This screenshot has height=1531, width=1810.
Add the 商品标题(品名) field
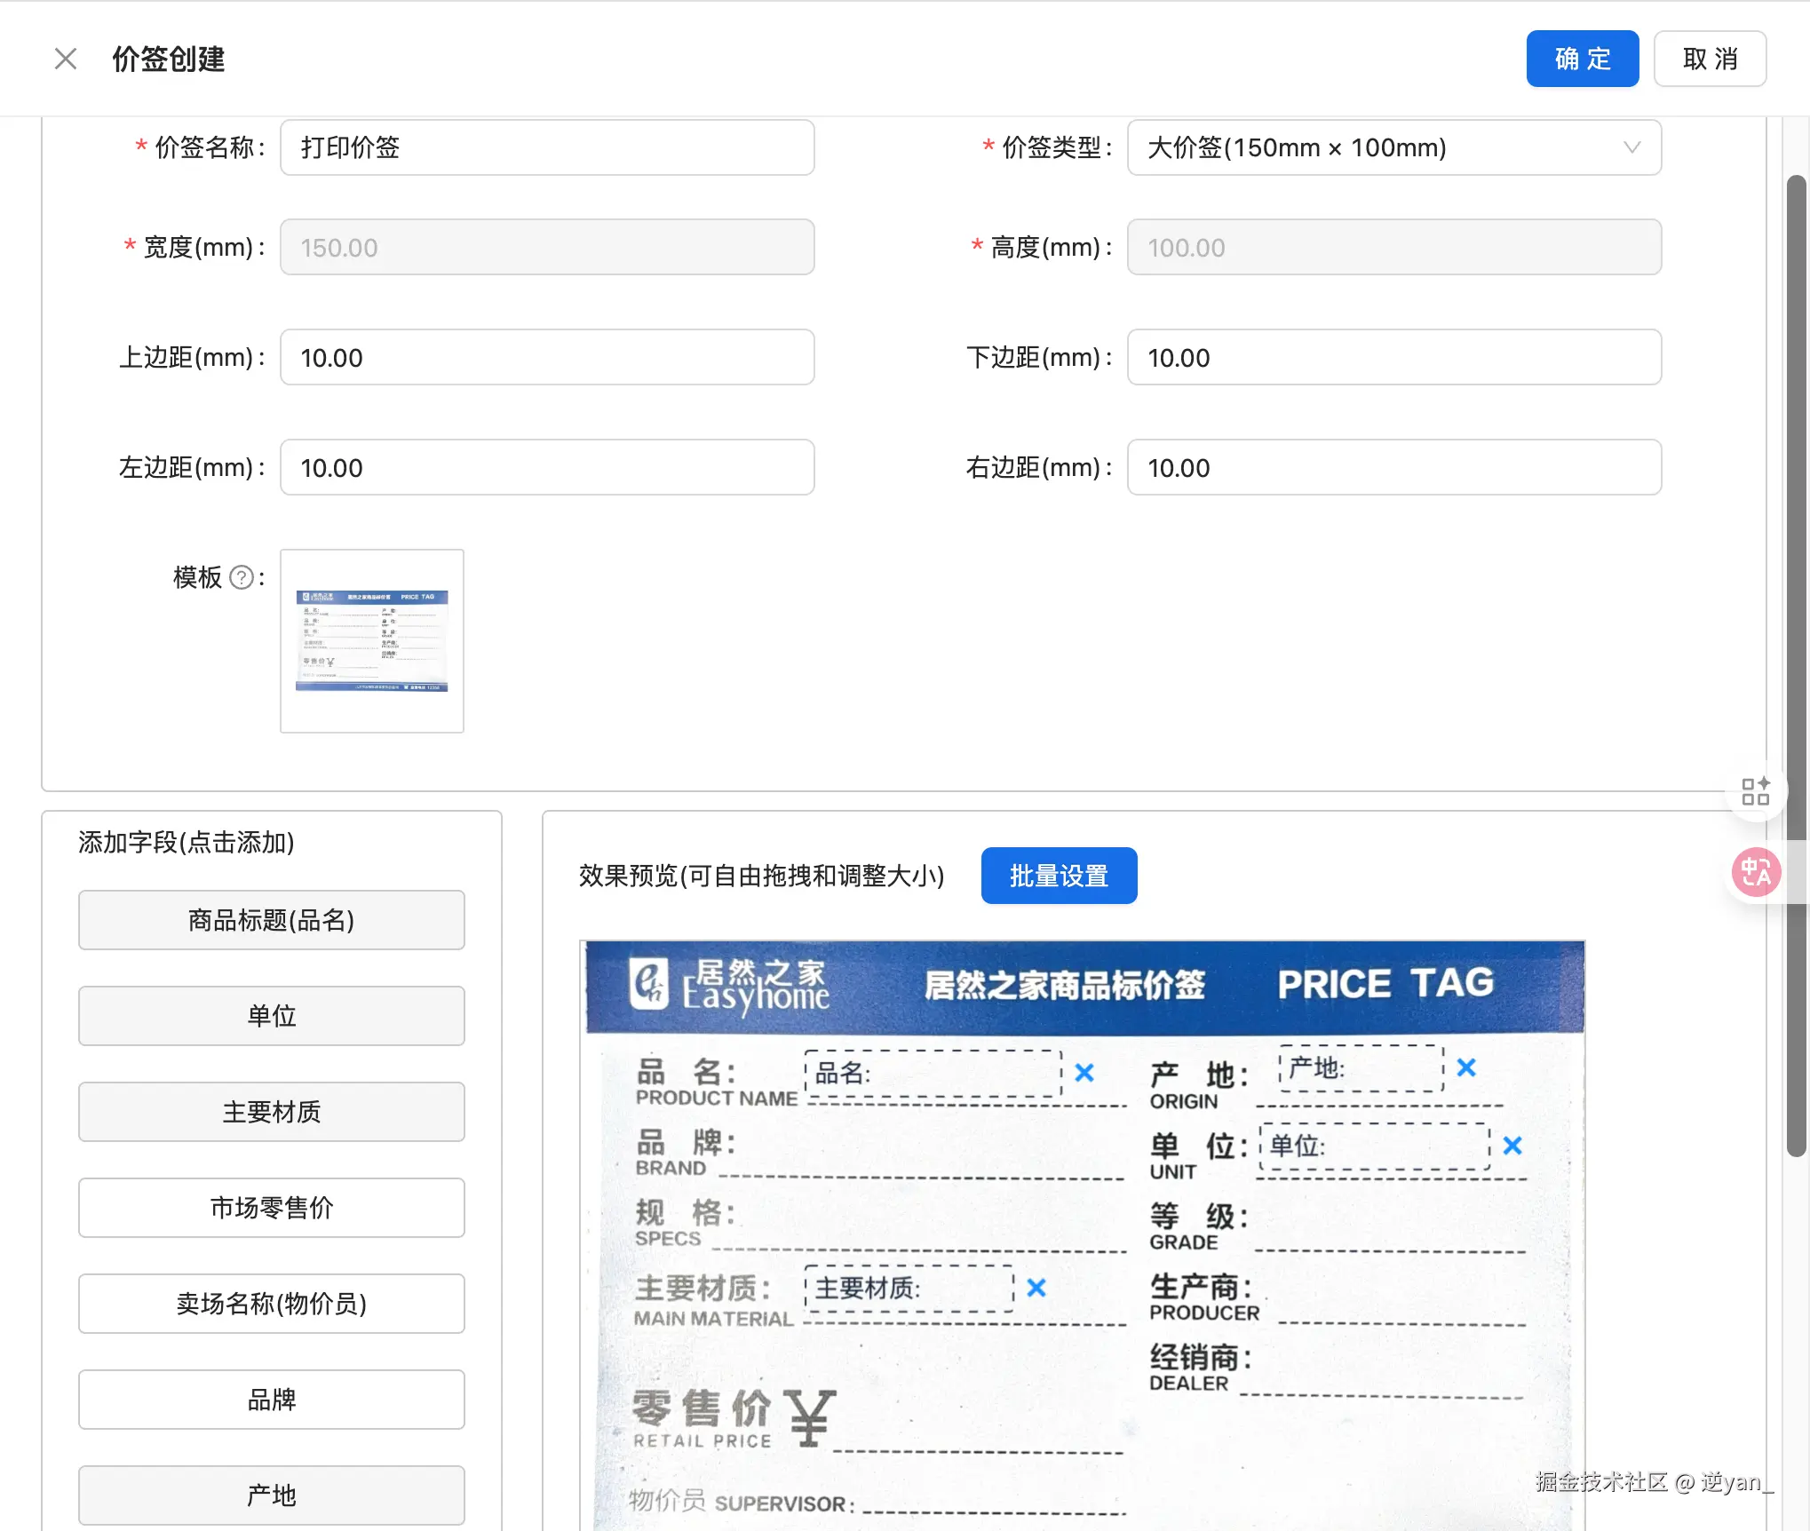(x=271, y=920)
